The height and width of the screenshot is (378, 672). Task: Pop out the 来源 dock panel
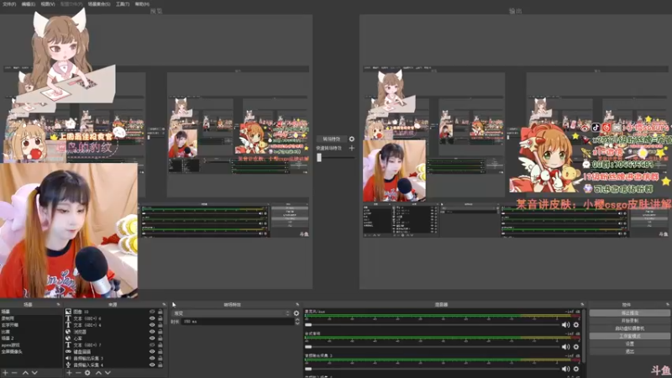point(164,304)
